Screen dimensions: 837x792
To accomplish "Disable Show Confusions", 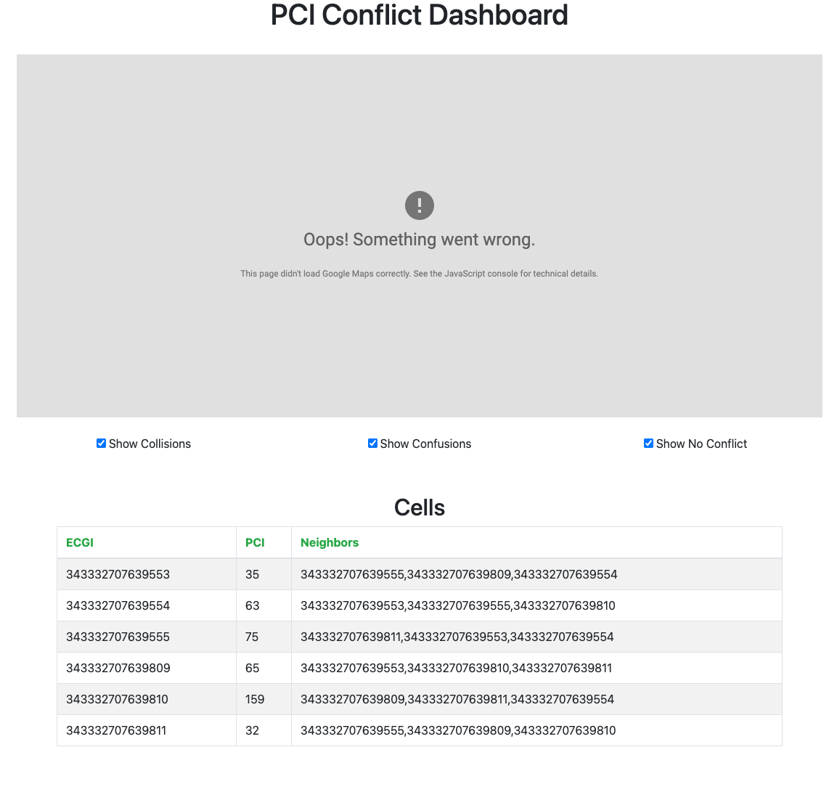I will (x=372, y=443).
